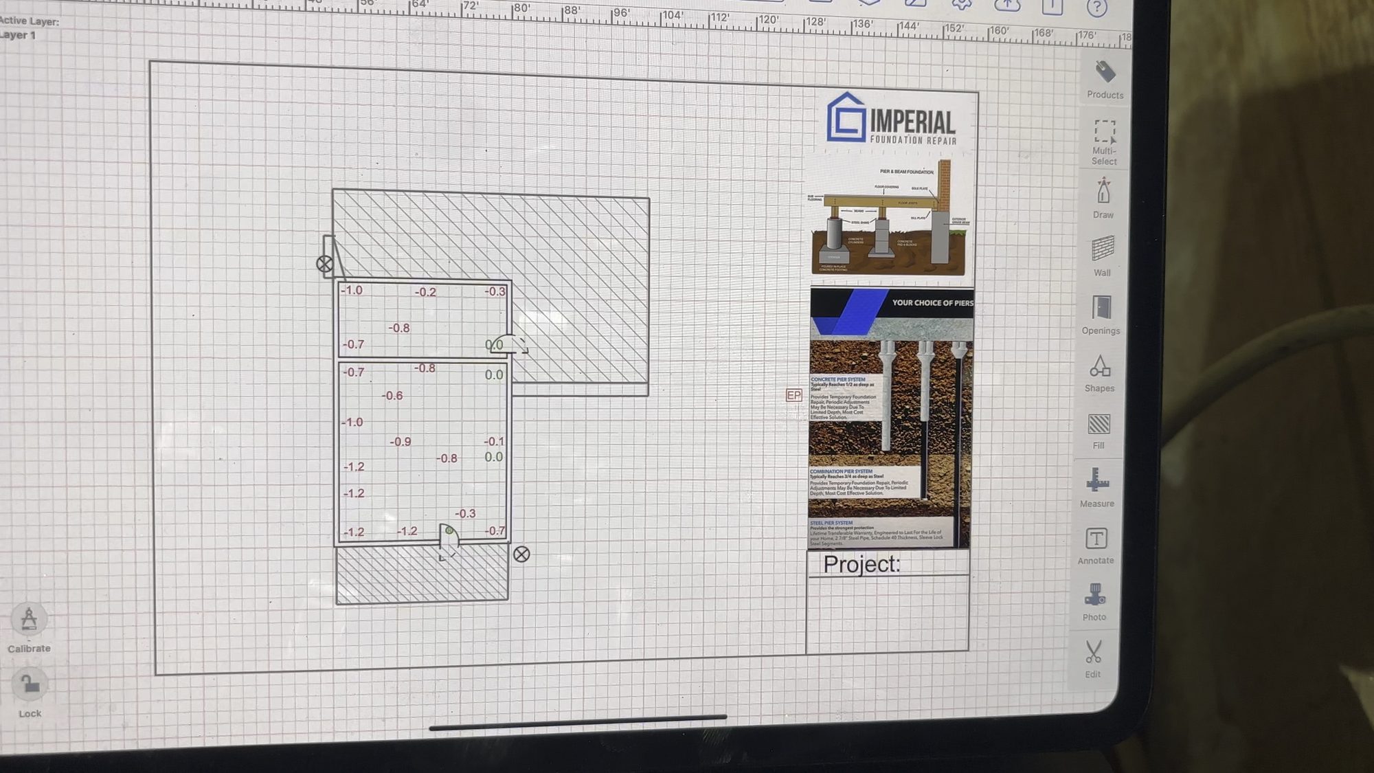The width and height of the screenshot is (1374, 773).
Task: Select the Draw tool
Action: click(x=1103, y=198)
